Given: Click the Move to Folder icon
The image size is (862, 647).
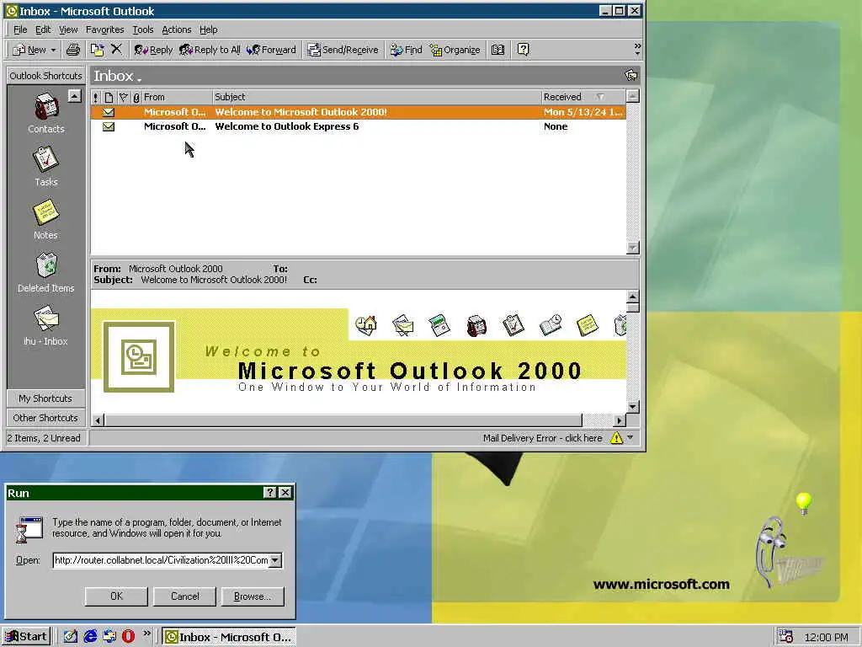Looking at the screenshot, I should pos(98,50).
